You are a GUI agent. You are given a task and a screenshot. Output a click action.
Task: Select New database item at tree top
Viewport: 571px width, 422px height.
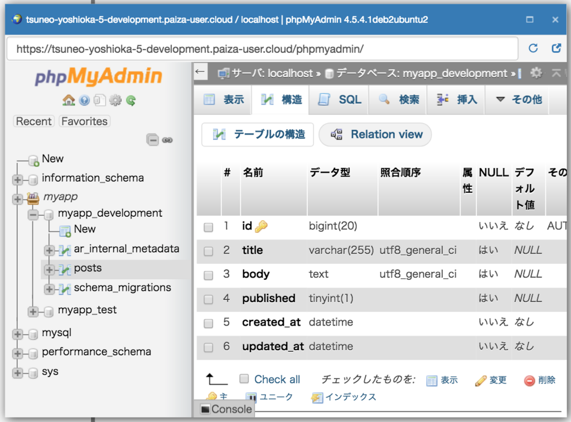(x=52, y=159)
